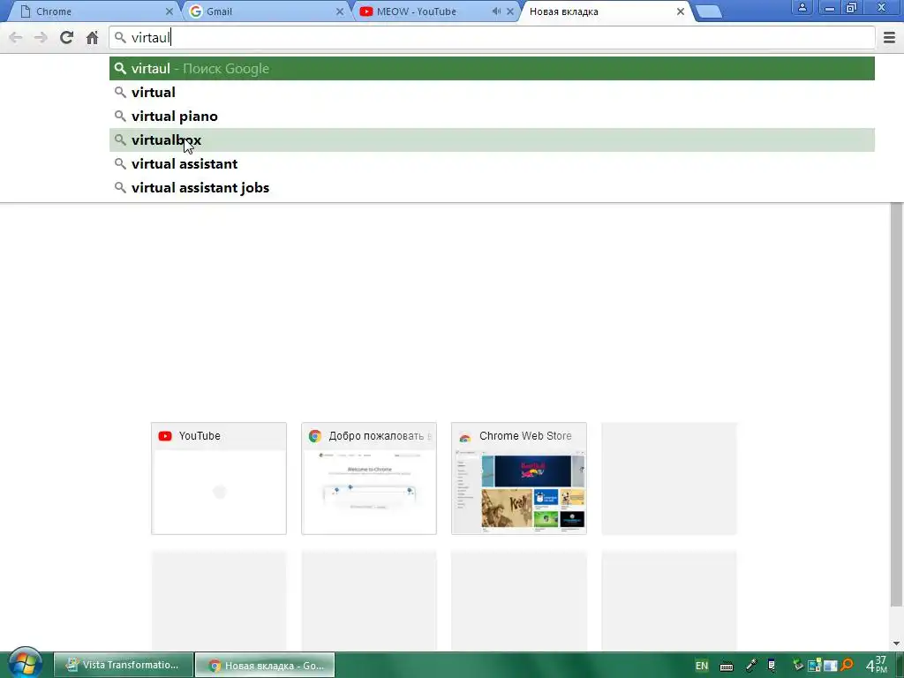The height and width of the screenshot is (678, 904).
Task: Open a new tab button
Action: (709, 12)
